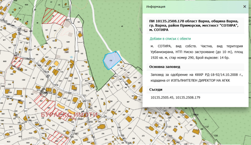The width and height of the screenshot is (251, 145).
Task: Select parcel 1069 on the map
Action: [x=107, y=91]
